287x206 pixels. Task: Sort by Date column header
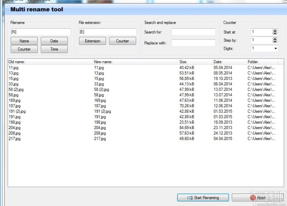[x=230, y=62]
